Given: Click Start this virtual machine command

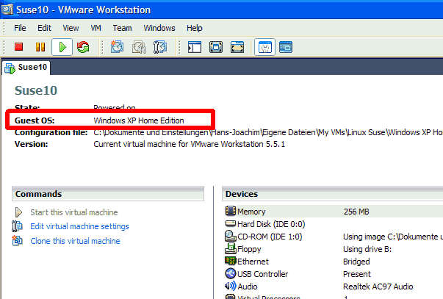Looking at the screenshot, I should [x=74, y=212].
